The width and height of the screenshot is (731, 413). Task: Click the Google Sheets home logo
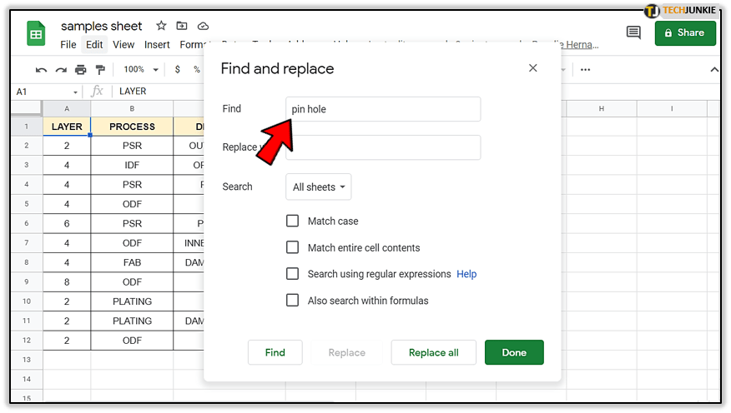pyautogui.click(x=36, y=35)
